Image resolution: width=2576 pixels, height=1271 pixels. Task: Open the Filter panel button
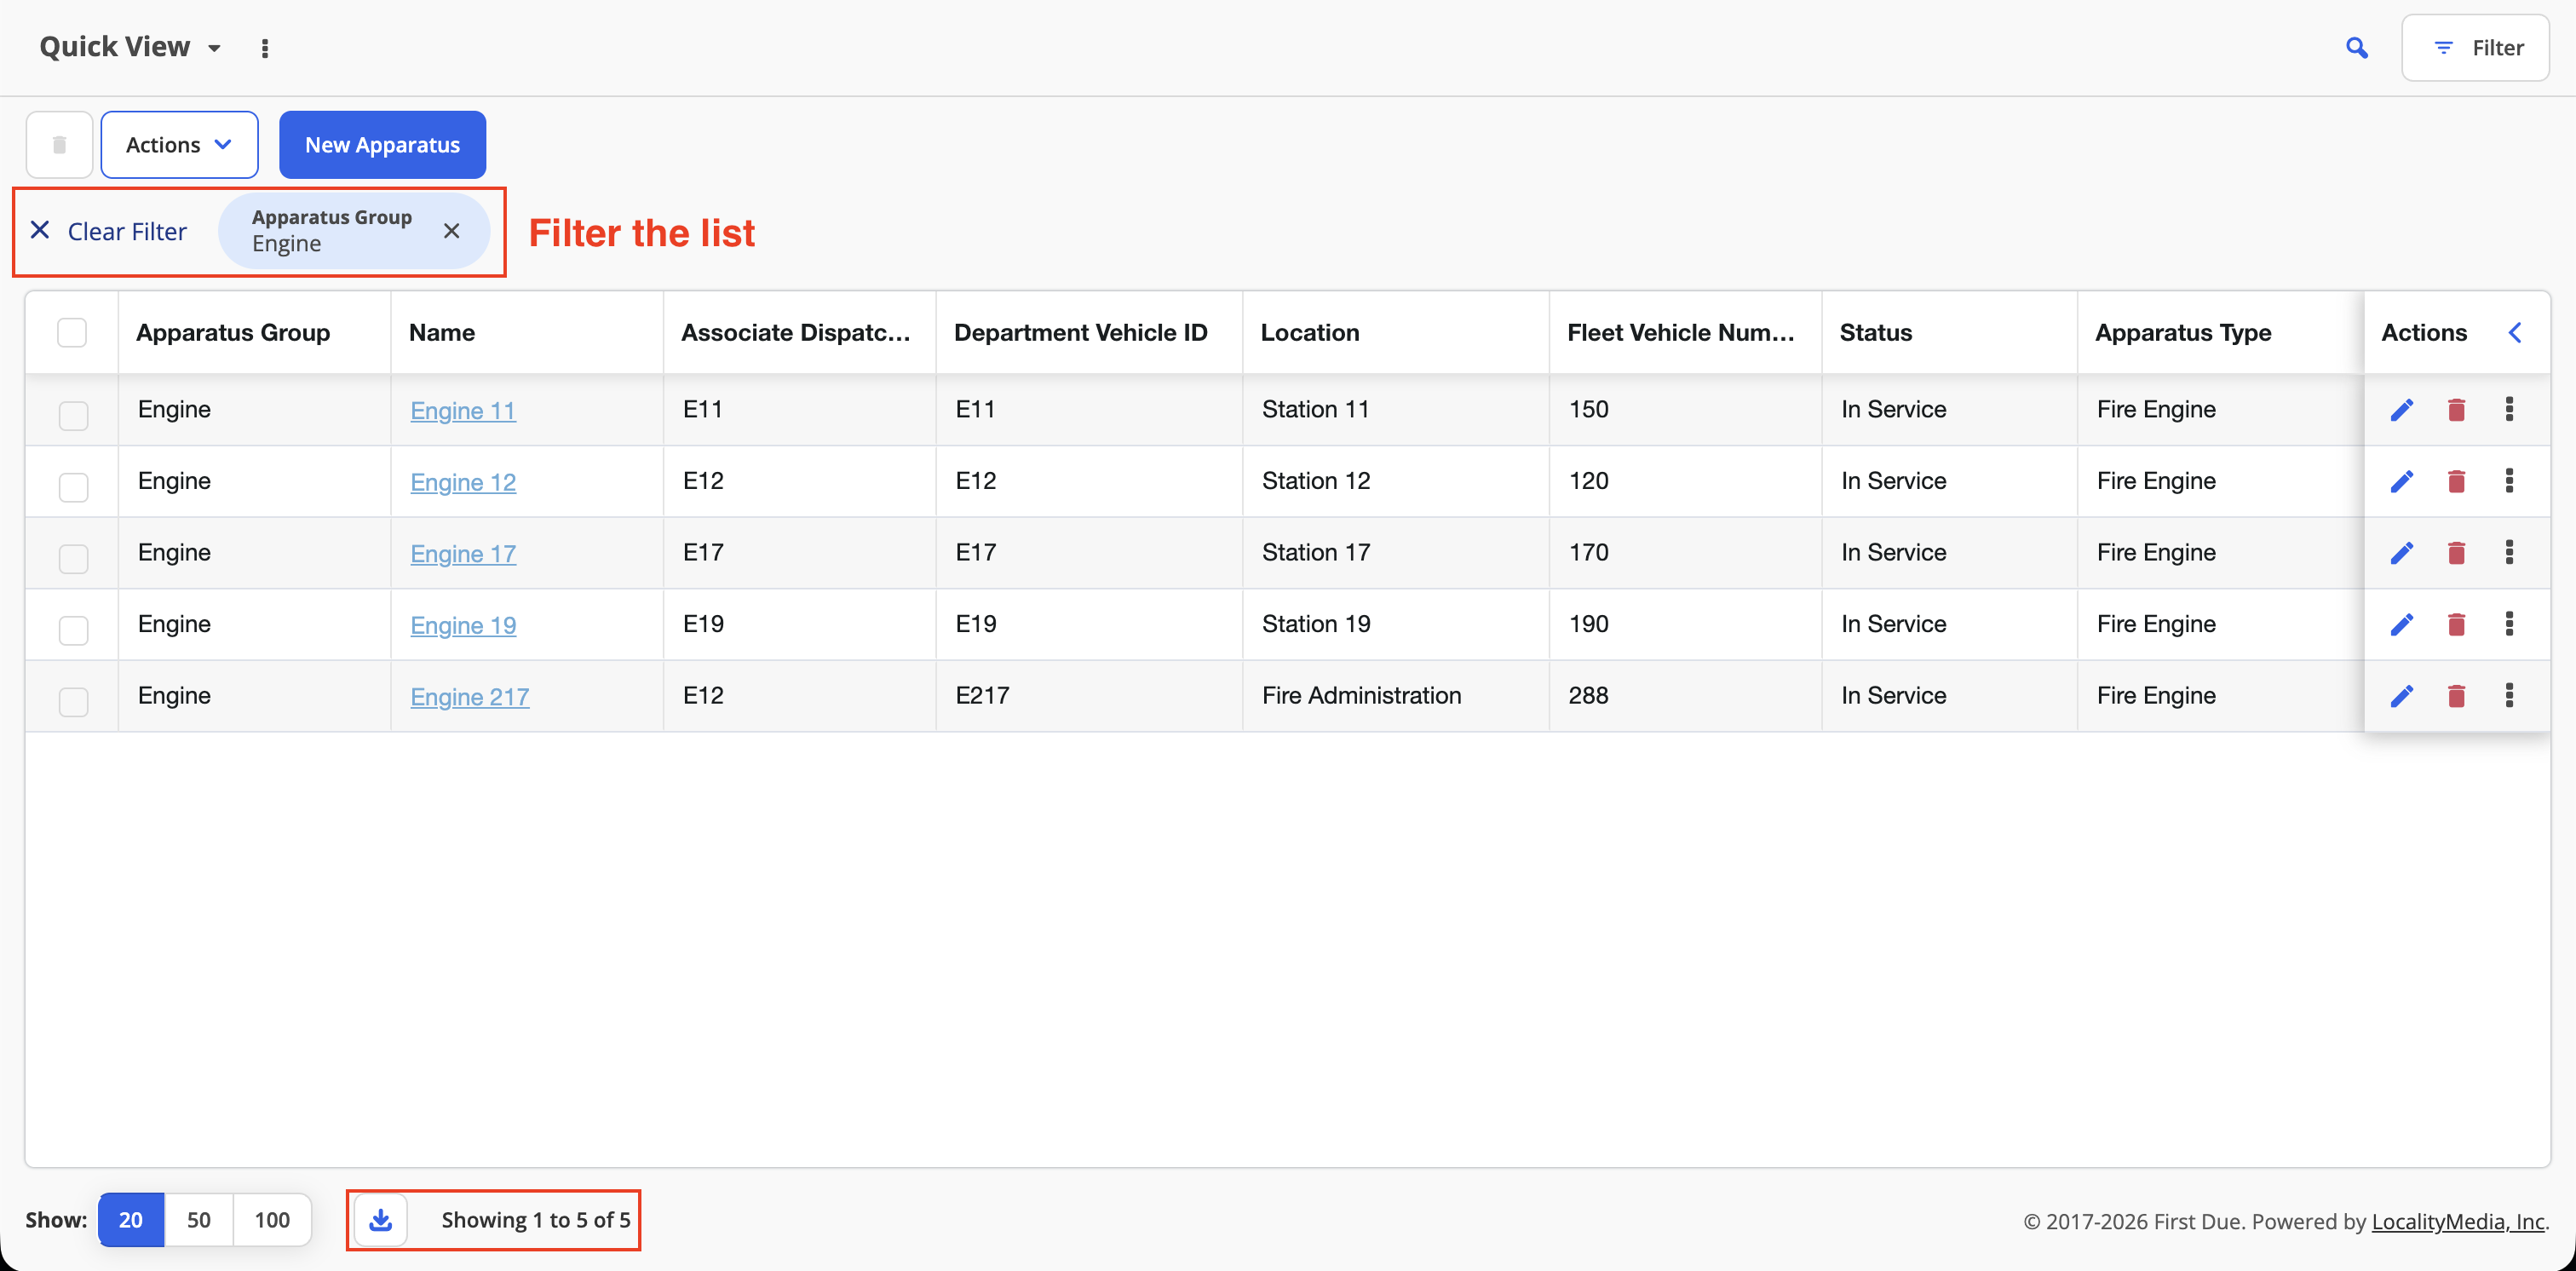[2475, 47]
